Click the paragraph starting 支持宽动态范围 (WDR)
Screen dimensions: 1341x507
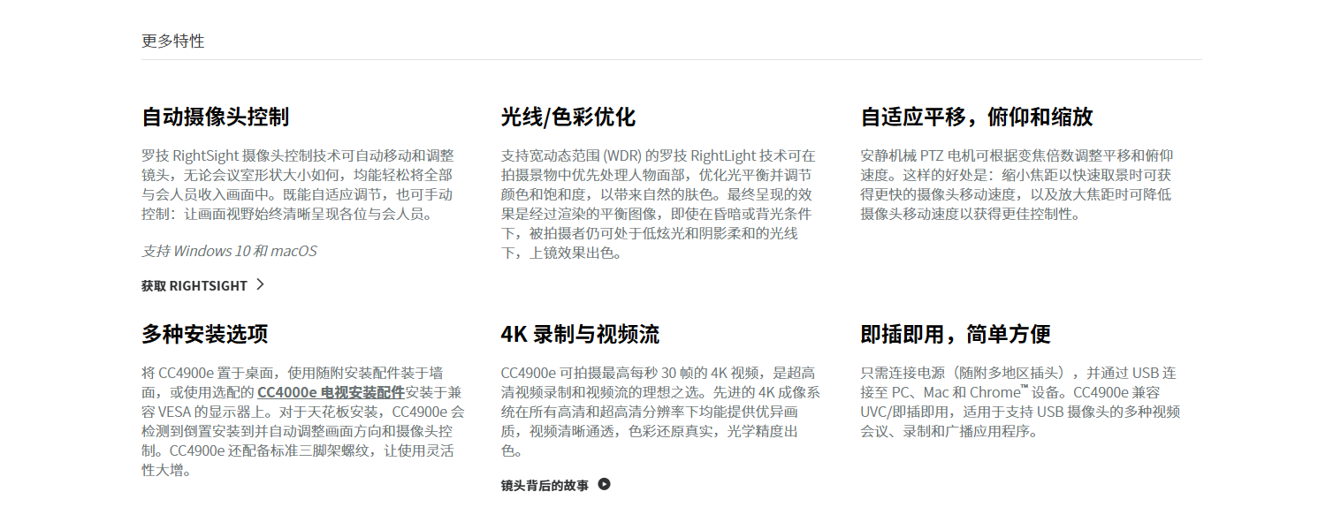659,204
